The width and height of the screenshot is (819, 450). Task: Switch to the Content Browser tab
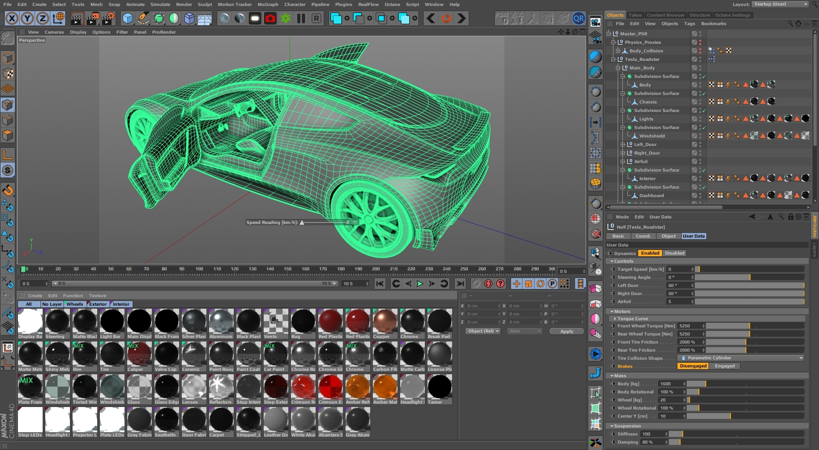point(665,15)
